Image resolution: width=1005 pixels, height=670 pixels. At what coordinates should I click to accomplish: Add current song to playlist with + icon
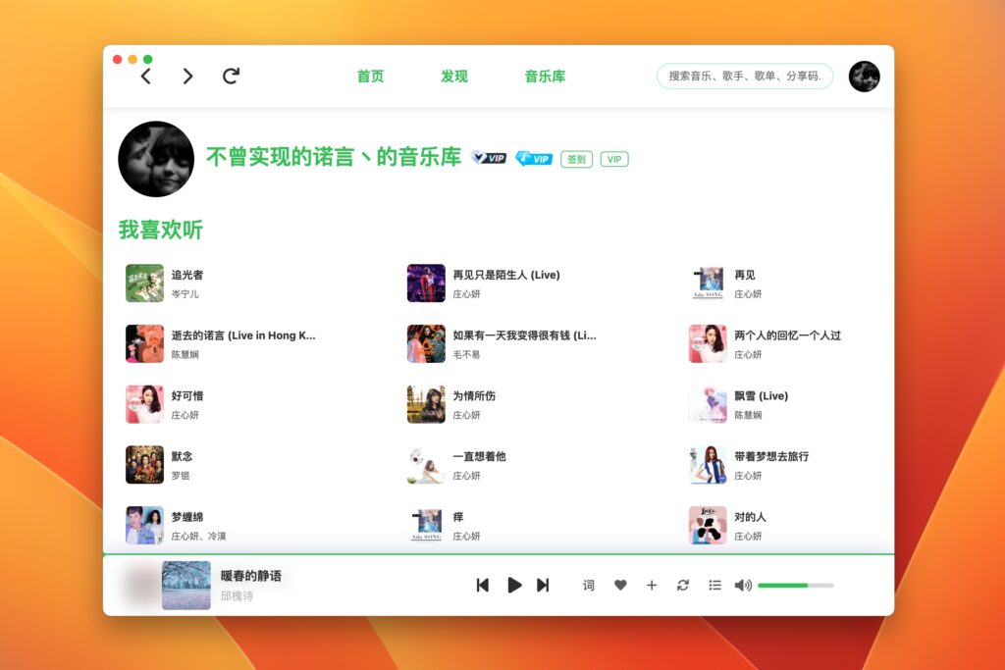coord(651,585)
